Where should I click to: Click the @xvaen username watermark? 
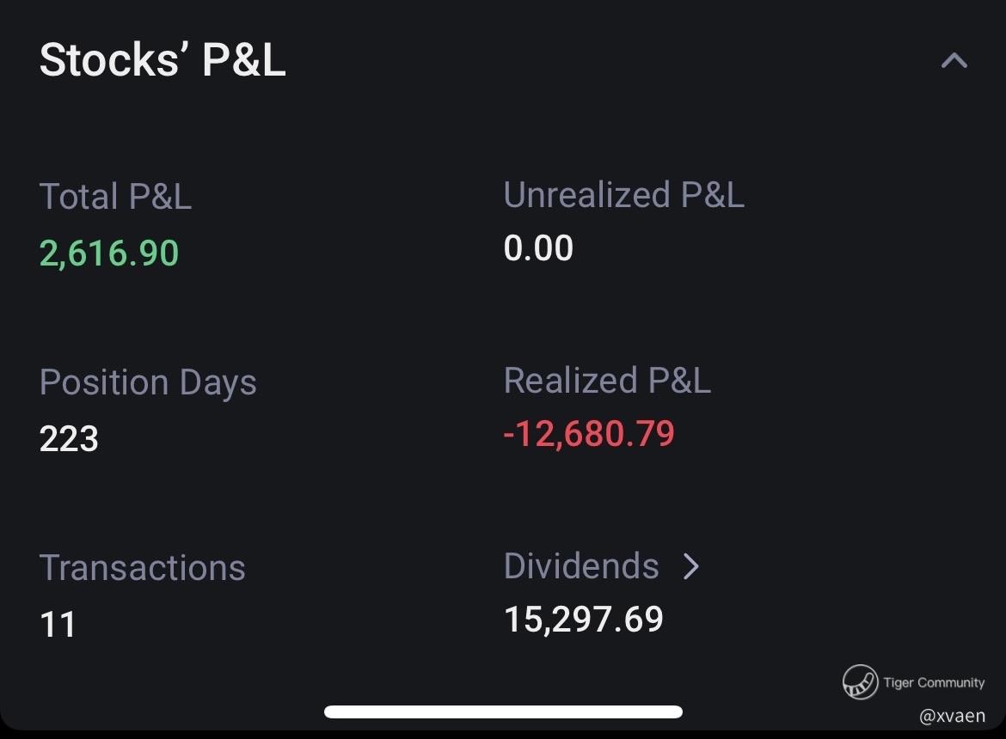click(x=952, y=717)
